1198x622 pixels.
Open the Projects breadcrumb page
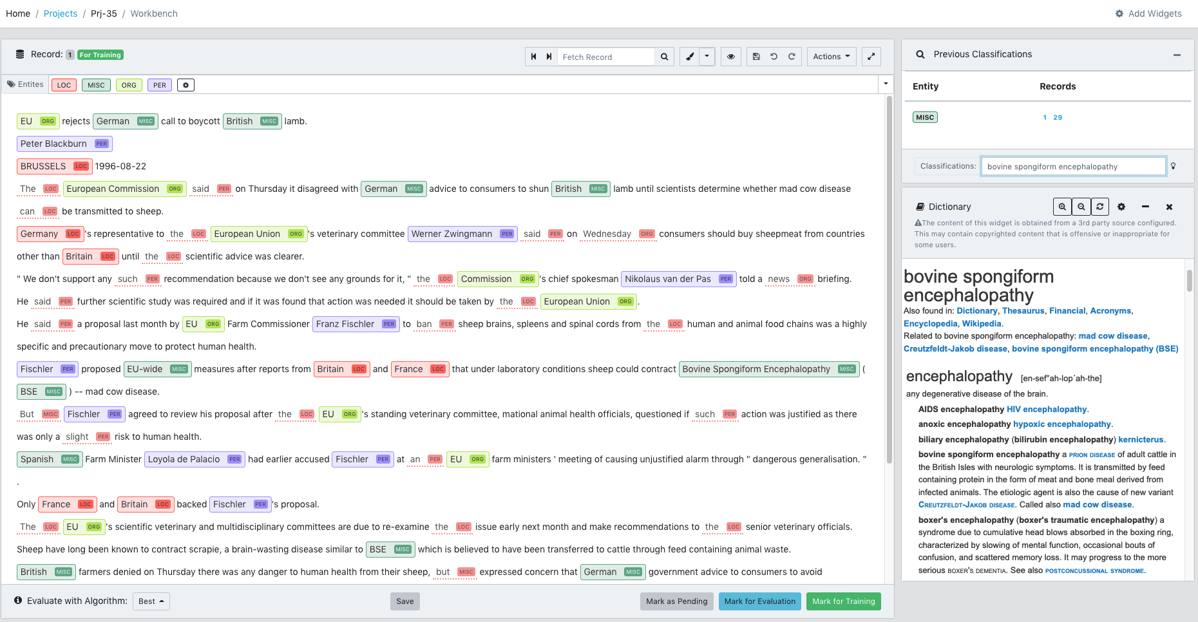pyautogui.click(x=61, y=13)
